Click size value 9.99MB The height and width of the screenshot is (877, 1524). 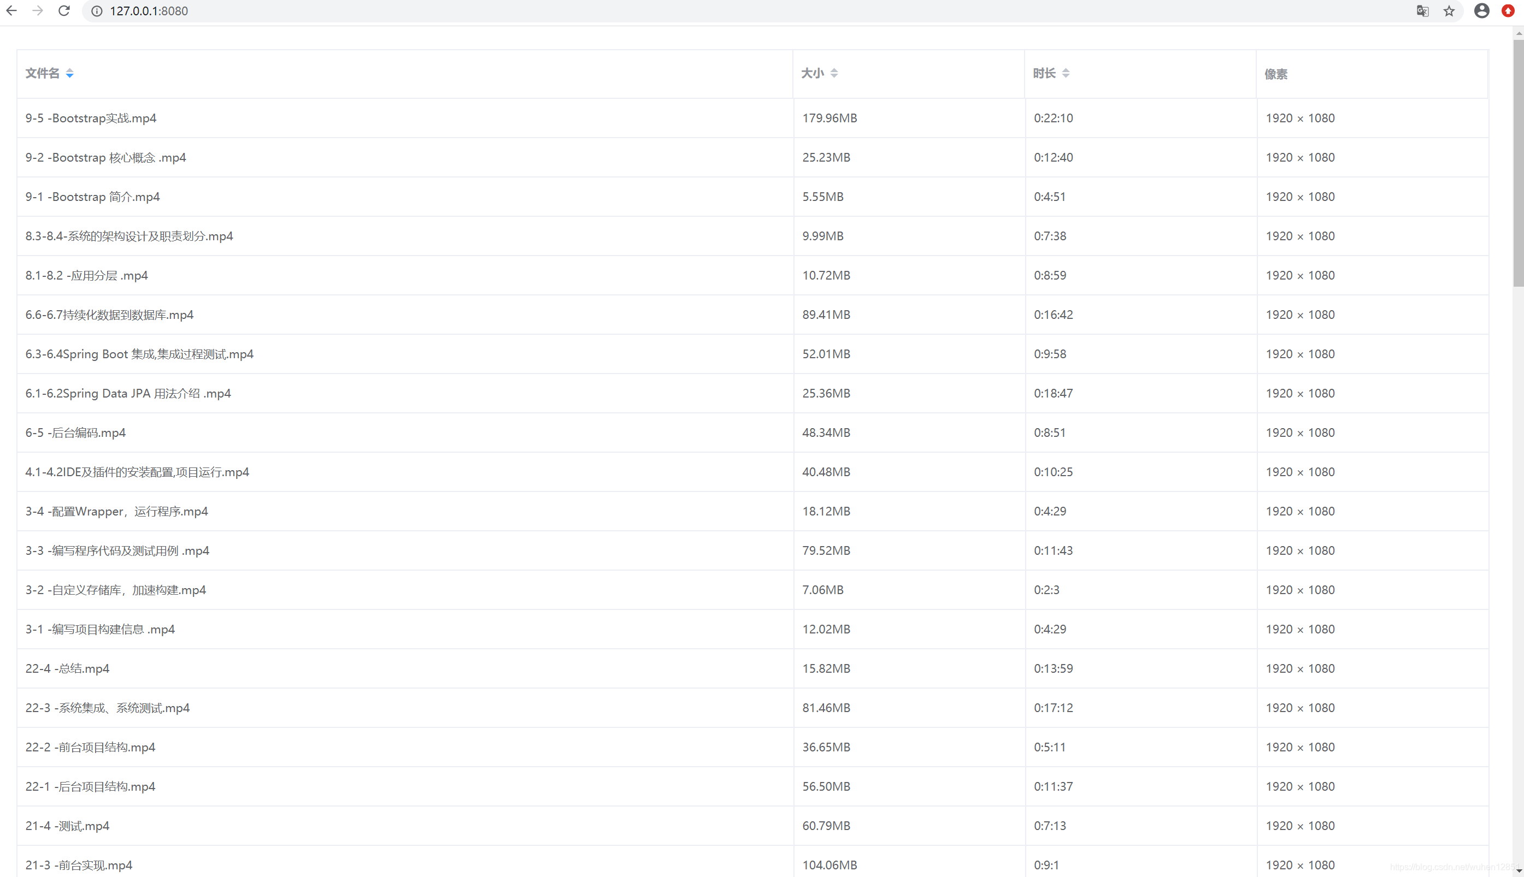[822, 236]
